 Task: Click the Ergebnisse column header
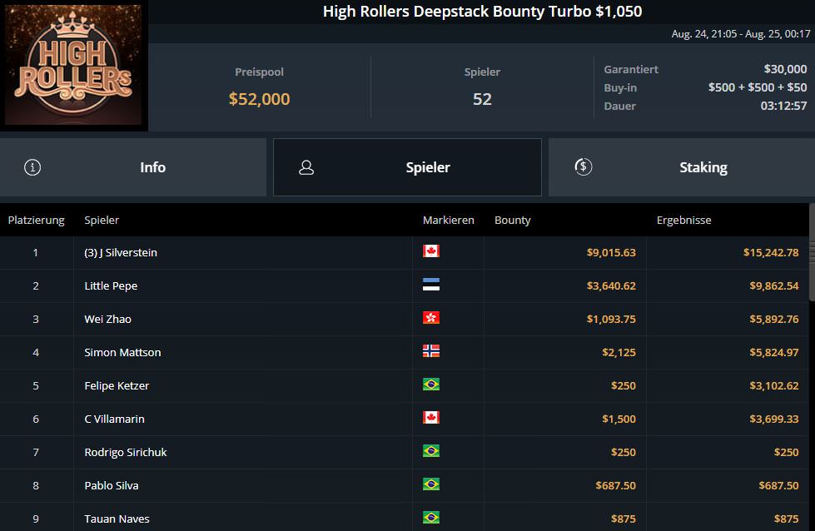click(683, 221)
